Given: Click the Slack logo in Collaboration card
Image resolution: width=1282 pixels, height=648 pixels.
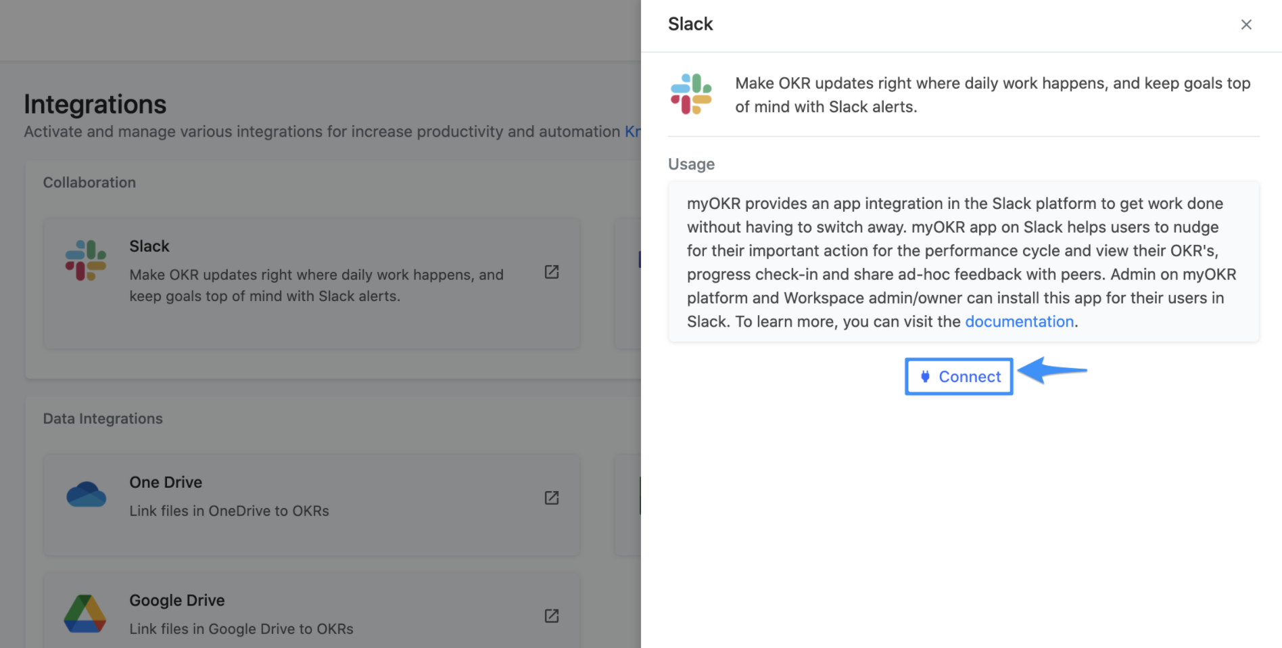Looking at the screenshot, I should (x=86, y=260).
